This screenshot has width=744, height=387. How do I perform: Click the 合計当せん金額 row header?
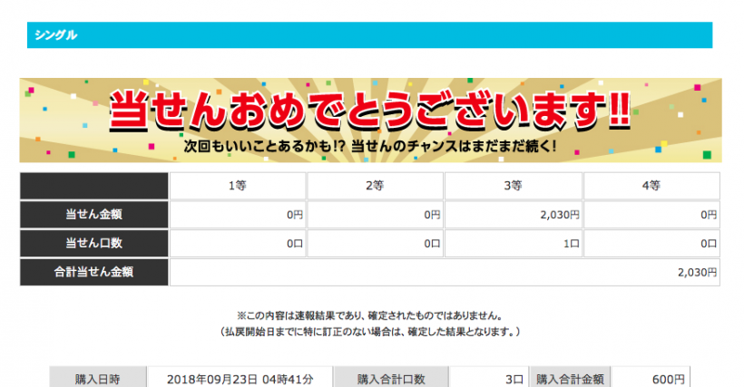(94, 272)
